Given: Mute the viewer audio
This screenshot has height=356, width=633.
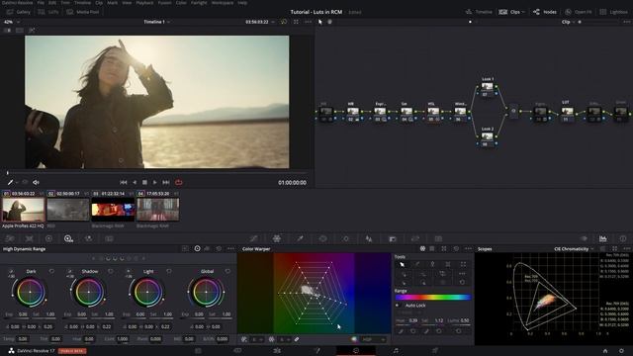Looking at the screenshot, I should pos(36,182).
